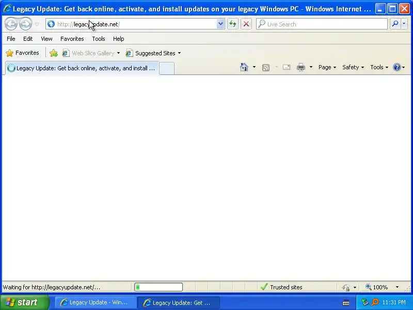Expand the Home button dropdown arrow
The image size is (413, 310).
(254, 67)
